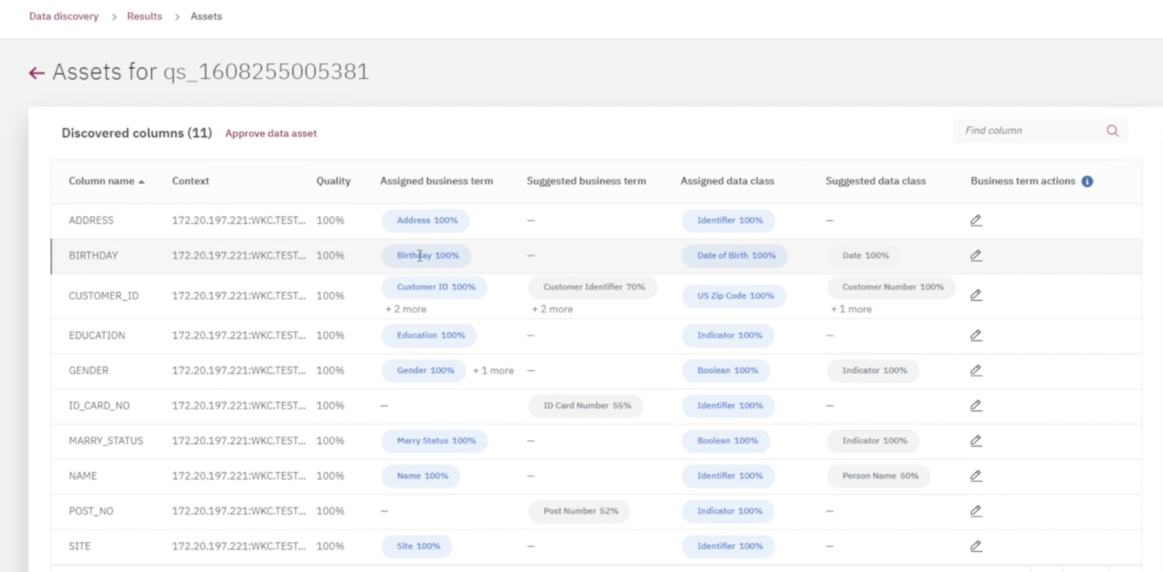This screenshot has width=1163, height=572.
Task: Click the Quality column header
Action: (x=333, y=181)
